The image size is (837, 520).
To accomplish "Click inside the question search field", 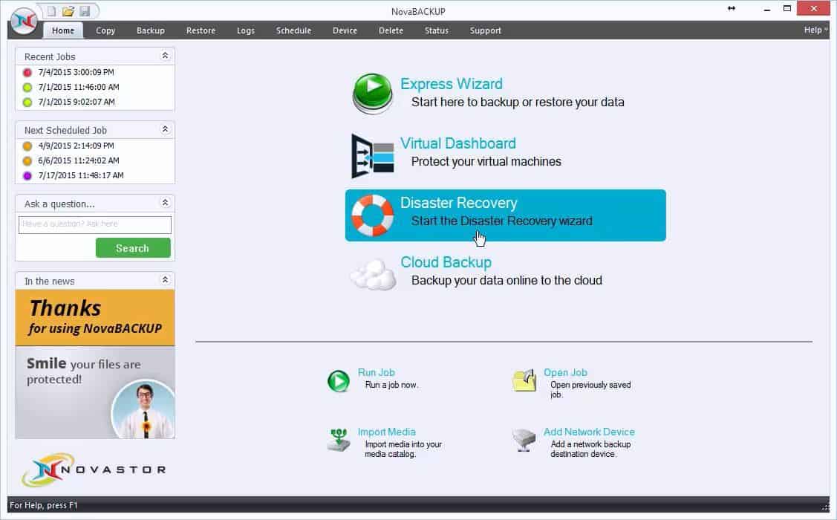I will pyautogui.click(x=94, y=224).
